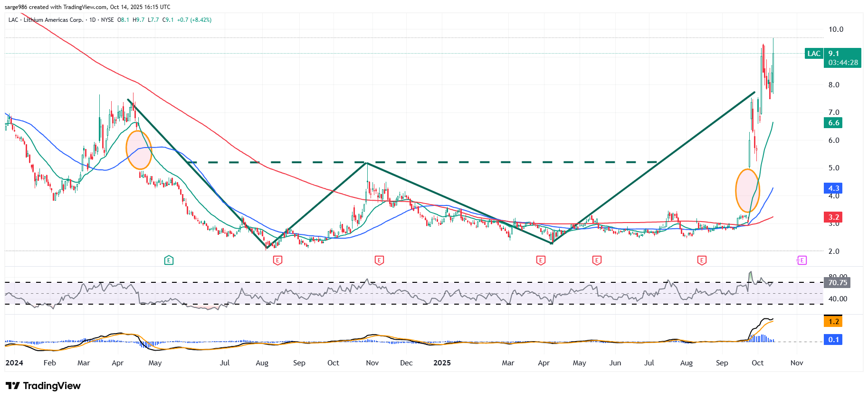The image size is (868, 400).
Task: Click the red earnings marker near November 2024
Action: 379,260
